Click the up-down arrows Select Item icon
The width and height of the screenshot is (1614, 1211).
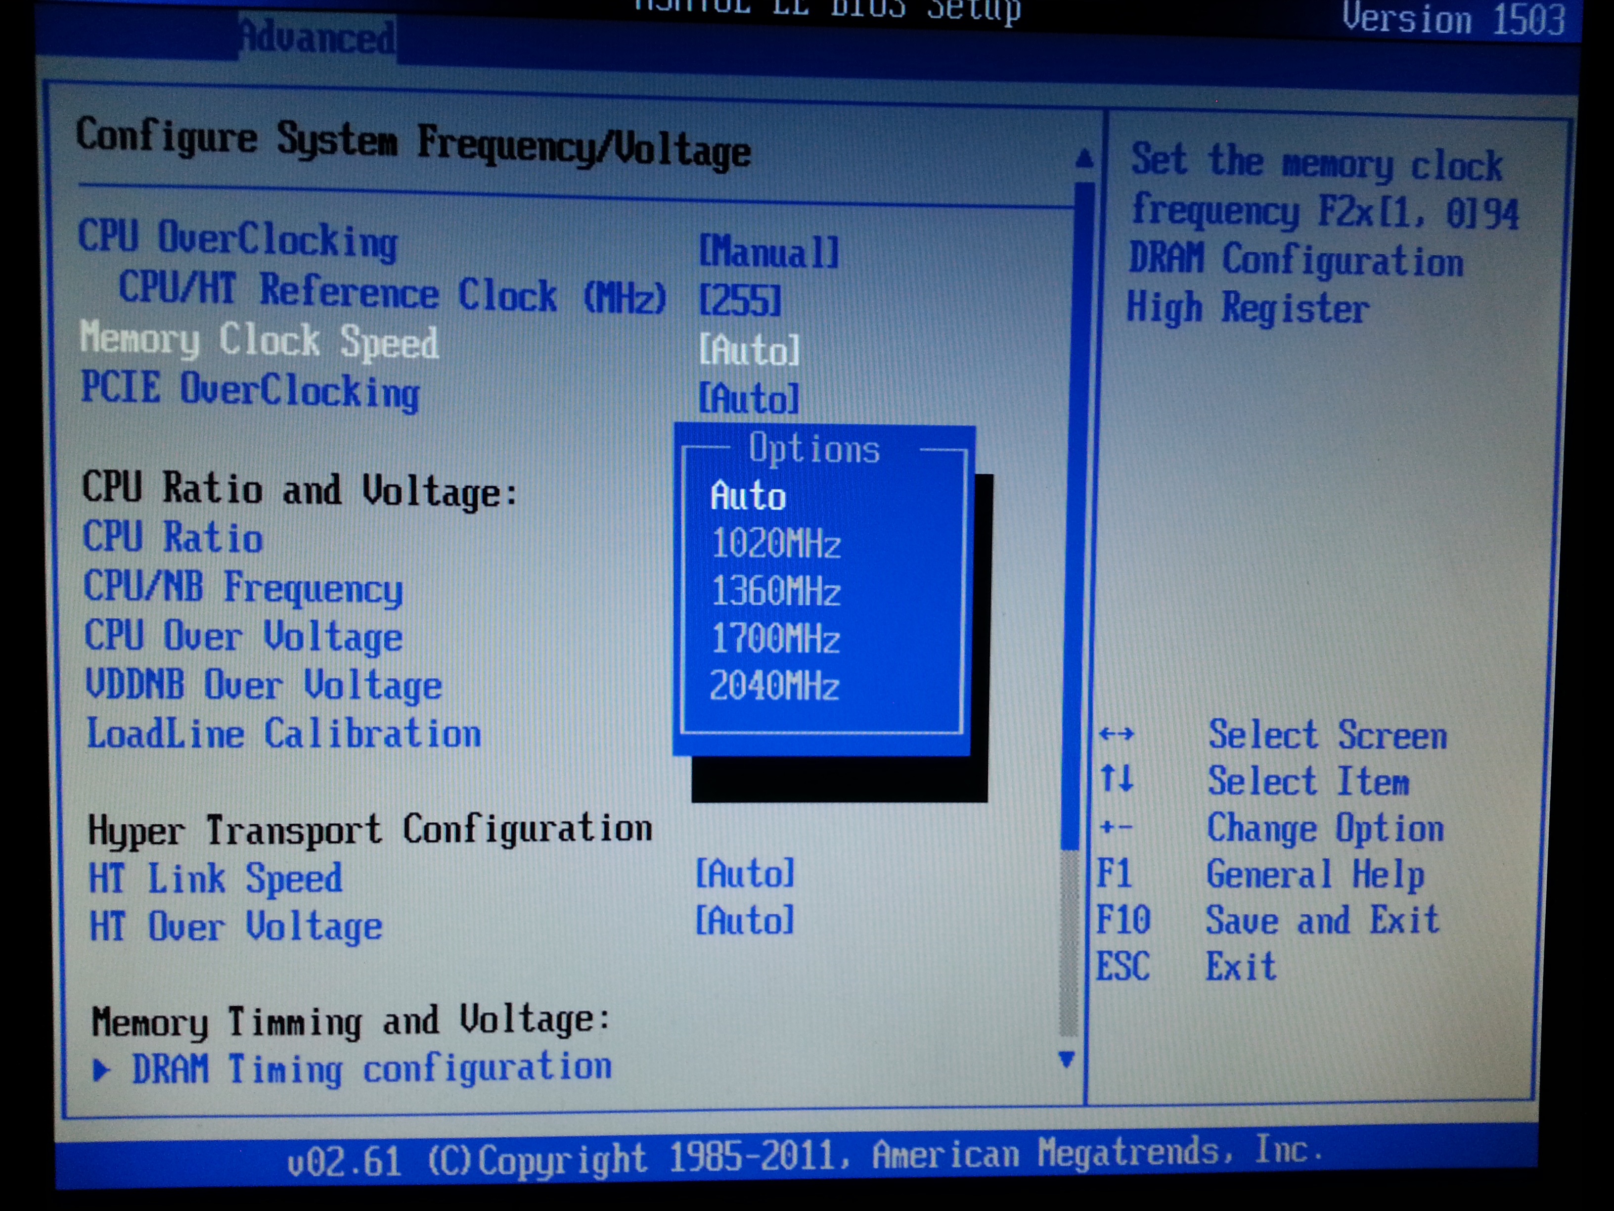point(1117,778)
